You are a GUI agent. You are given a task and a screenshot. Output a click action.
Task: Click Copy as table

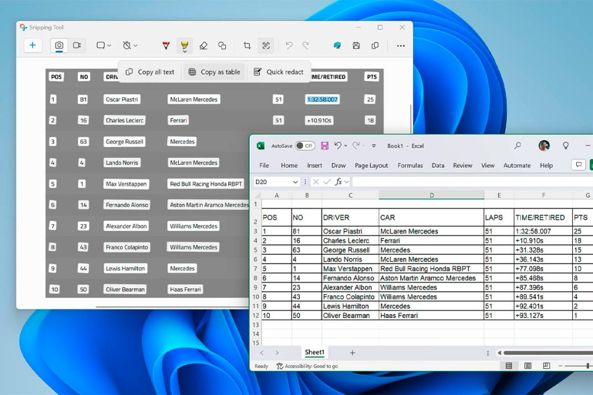214,72
